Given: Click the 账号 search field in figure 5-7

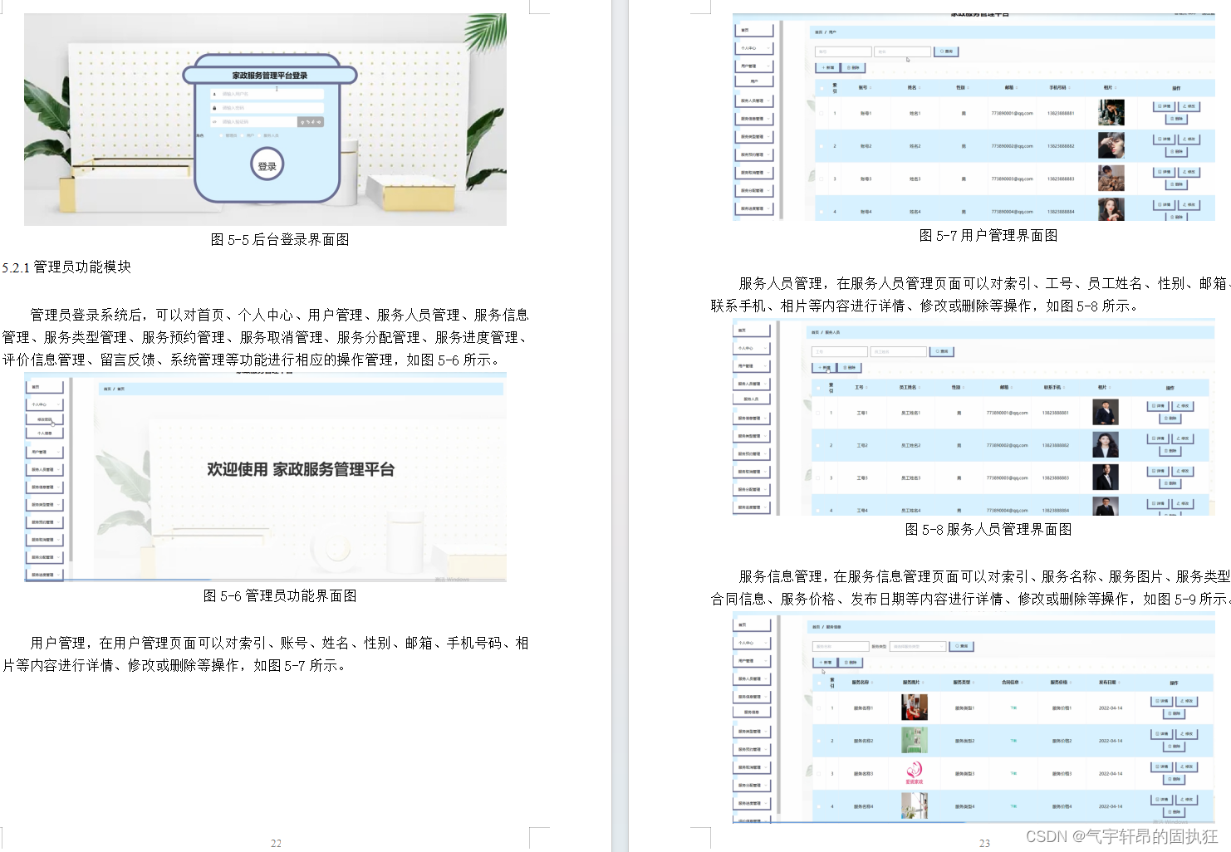Looking at the screenshot, I should click(843, 51).
